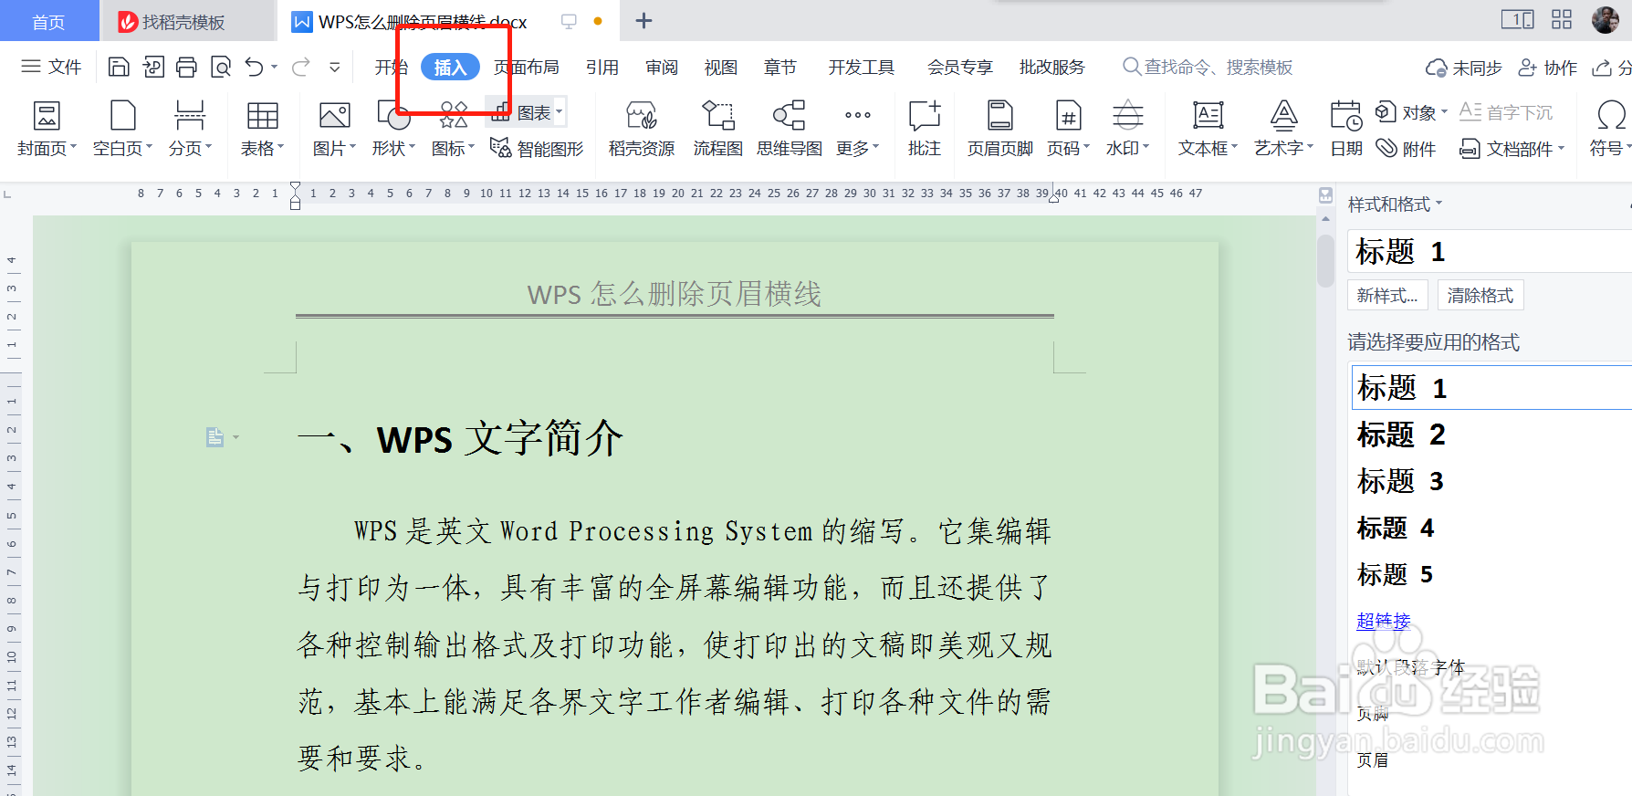Insert a symbol (符号)

(x=1610, y=128)
